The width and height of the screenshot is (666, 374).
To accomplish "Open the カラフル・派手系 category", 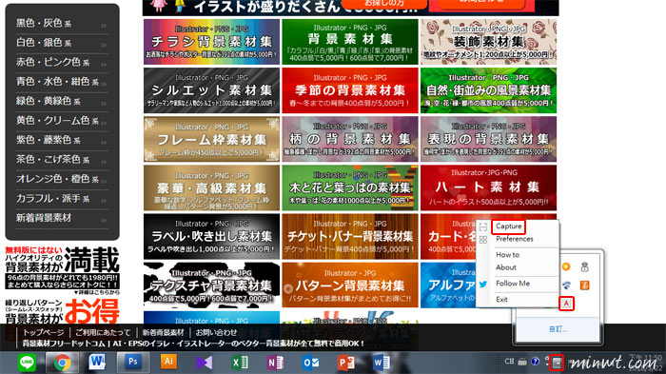I will tap(62, 199).
